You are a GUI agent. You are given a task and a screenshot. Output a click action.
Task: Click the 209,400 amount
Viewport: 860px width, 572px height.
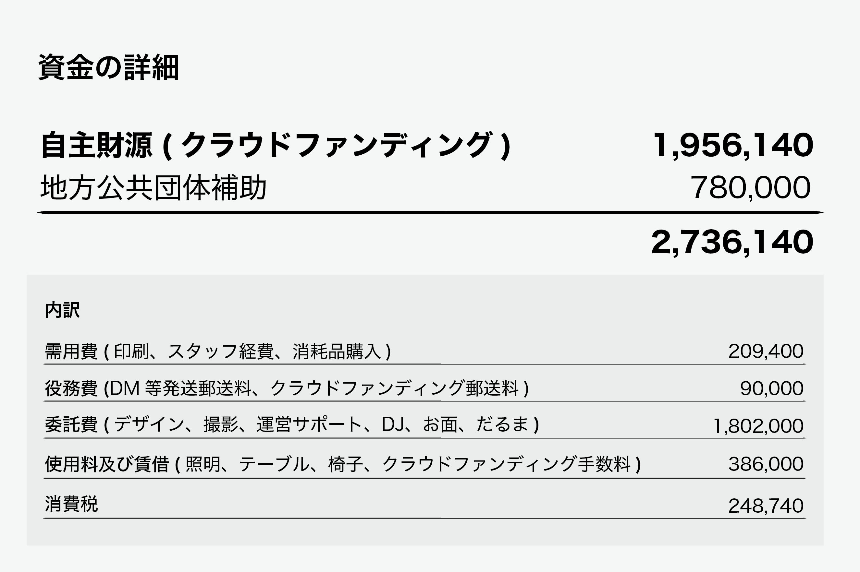tap(766, 351)
